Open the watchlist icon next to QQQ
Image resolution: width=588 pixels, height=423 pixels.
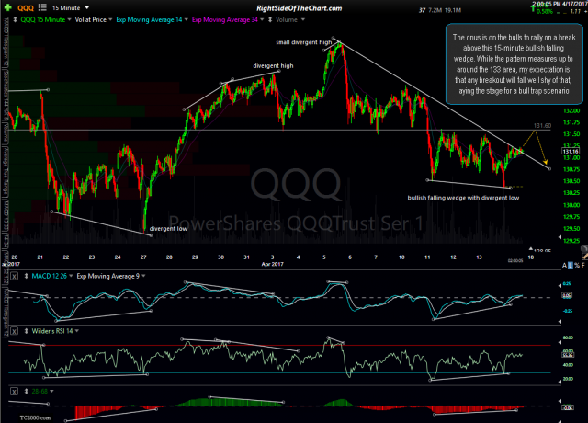[x=42, y=7]
